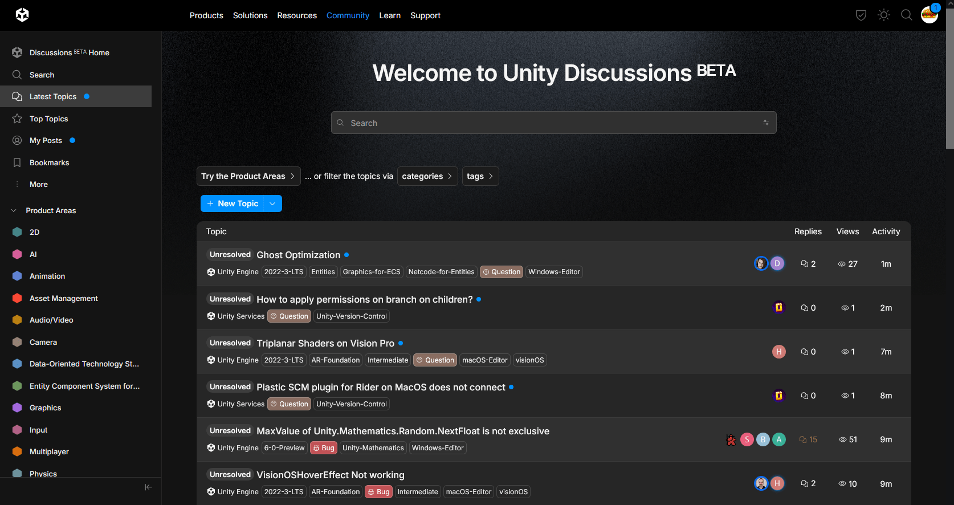This screenshot has height=505, width=954.
Task: Open Discussions Home in sidebar
Action: click(x=76, y=52)
